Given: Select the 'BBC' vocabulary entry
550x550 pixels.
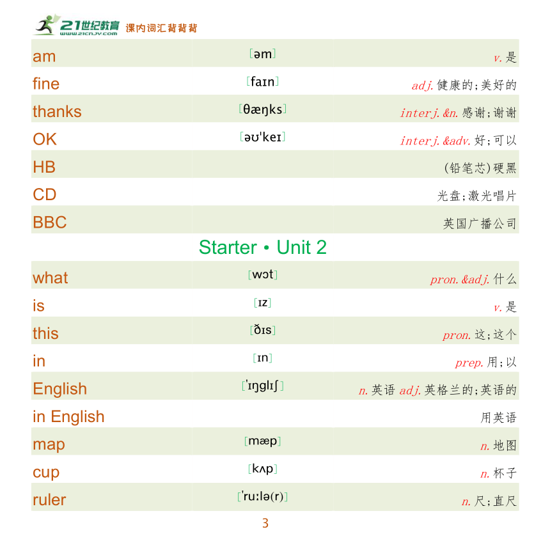Looking at the screenshot, I should [x=49, y=223].
